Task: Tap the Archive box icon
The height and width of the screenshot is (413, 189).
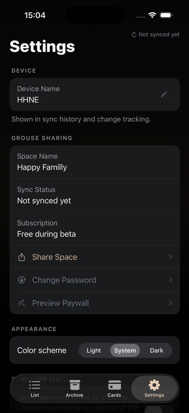Action: point(75,385)
